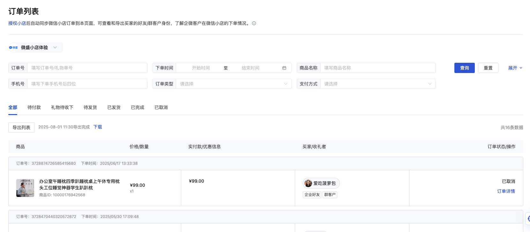The height and width of the screenshot is (232, 530).
Task: Focus the 订单号 input field
Action: point(87,68)
